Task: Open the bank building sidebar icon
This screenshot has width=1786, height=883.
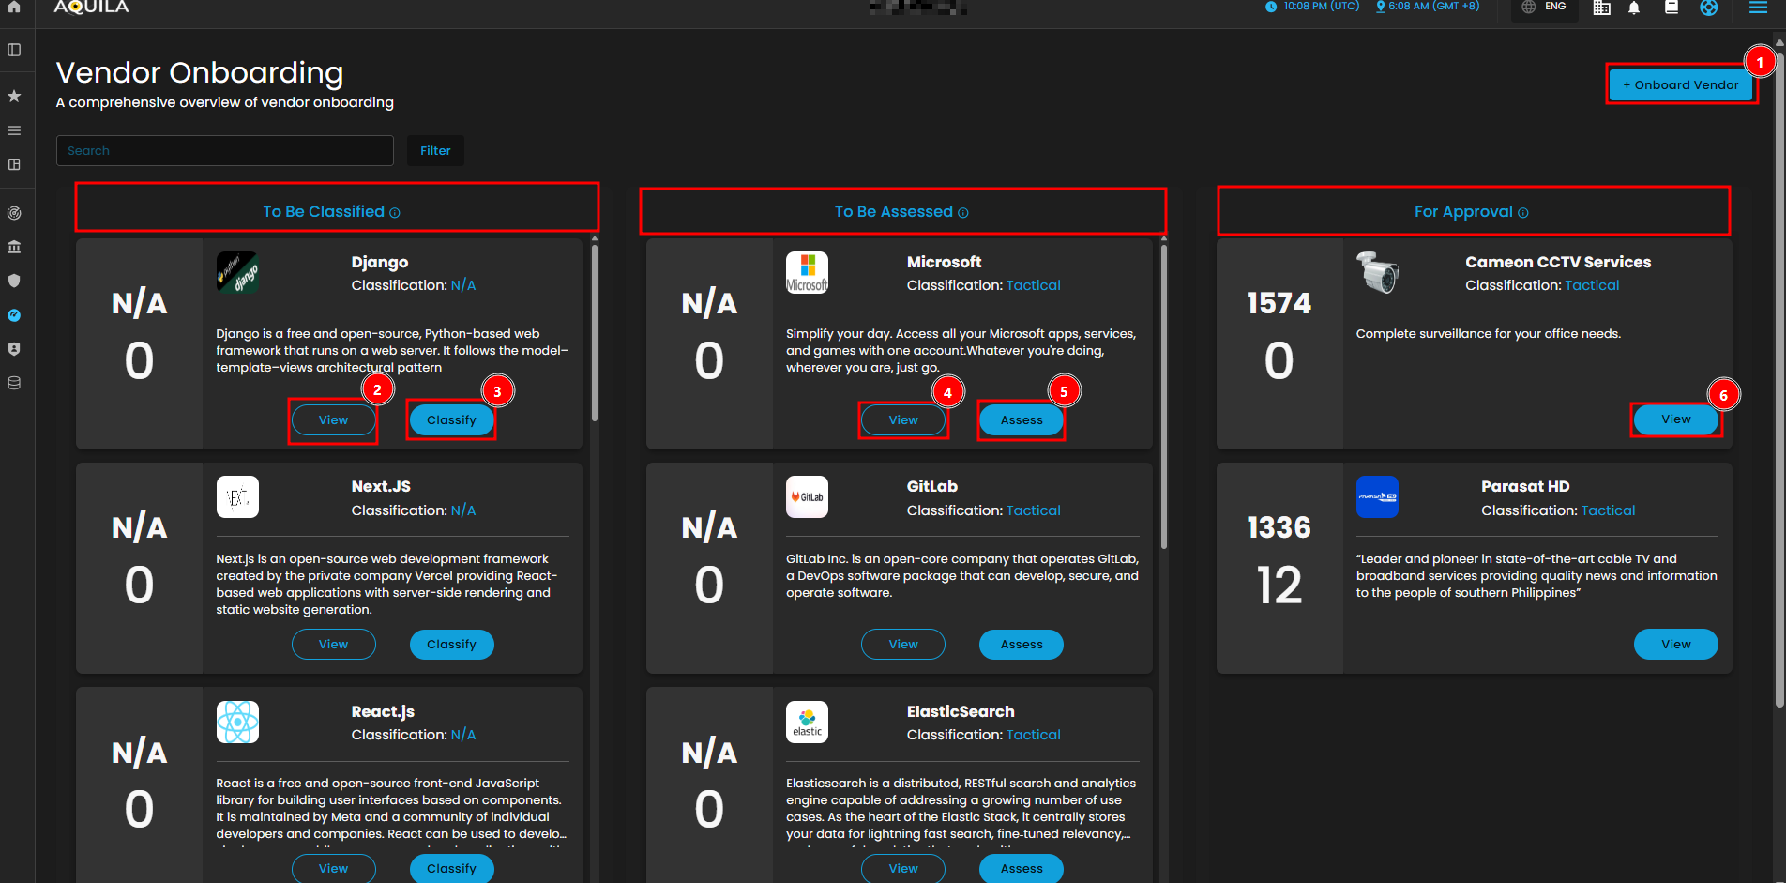Action: coord(14,247)
